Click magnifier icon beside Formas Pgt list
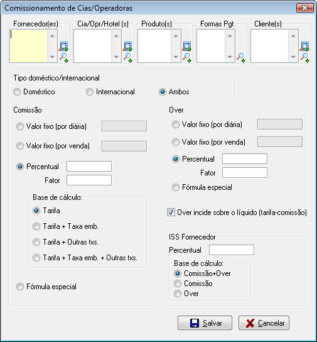The height and width of the screenshot is (342, 317). coord(241,58)
